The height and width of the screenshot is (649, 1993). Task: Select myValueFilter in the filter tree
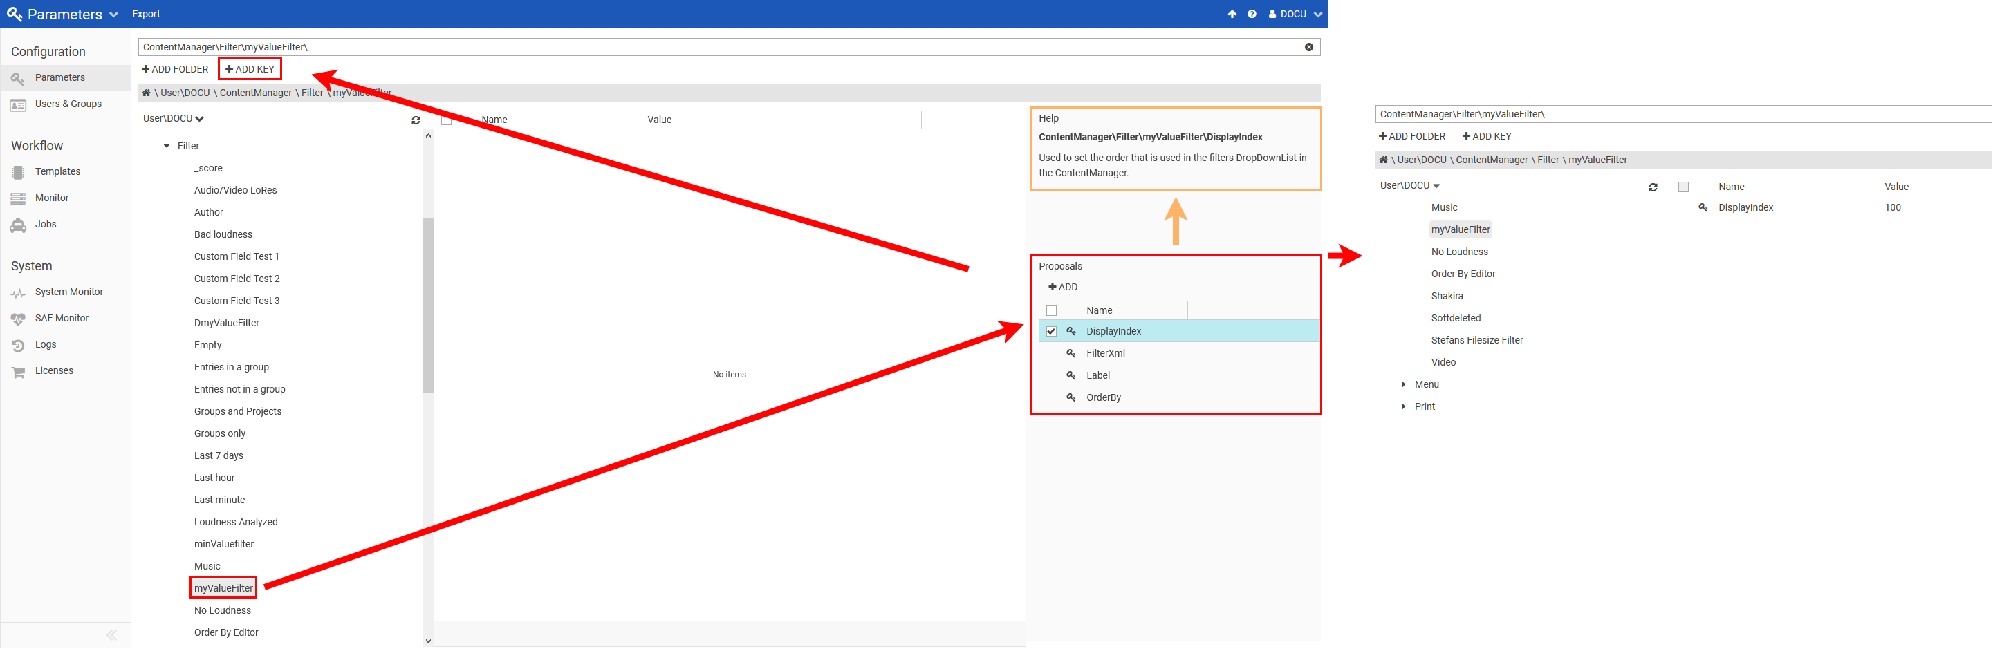coord(223,589)
